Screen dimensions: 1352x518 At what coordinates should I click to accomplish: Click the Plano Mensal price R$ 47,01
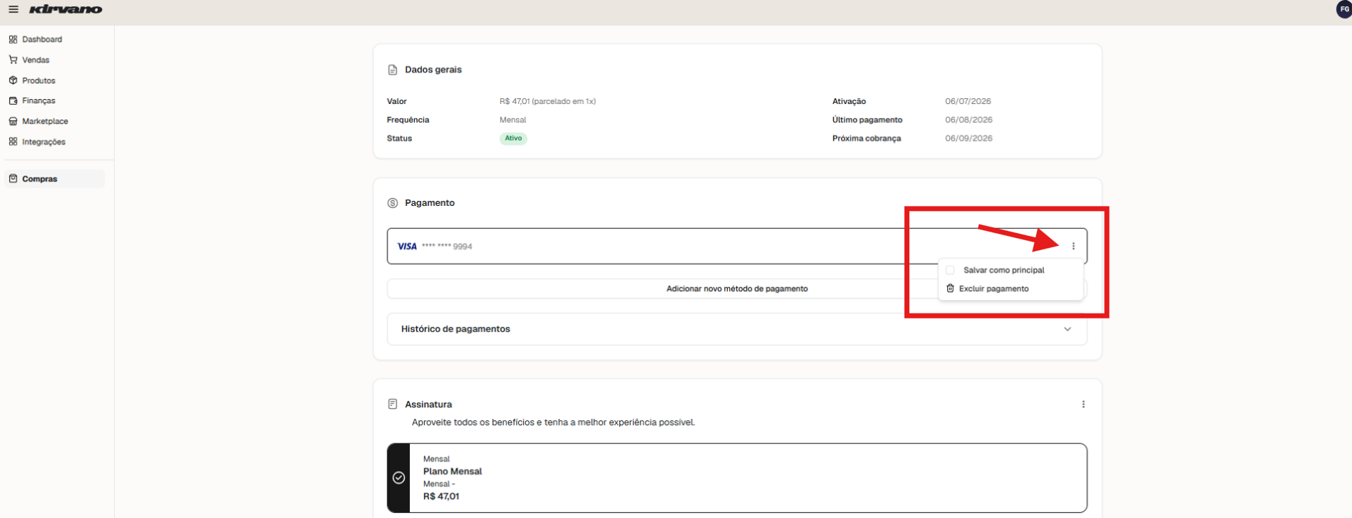(441, 497)
